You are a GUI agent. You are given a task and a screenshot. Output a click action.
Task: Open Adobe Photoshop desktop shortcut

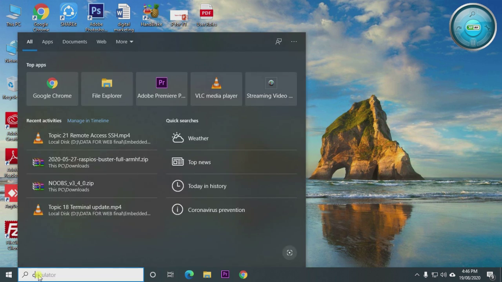[96, 18]
